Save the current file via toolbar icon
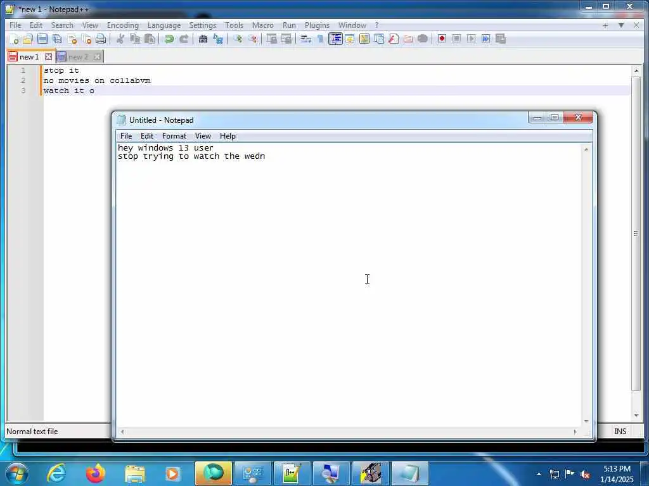This screenshot has height=486, width=649. pyautogui.click(x=42, y=39)
